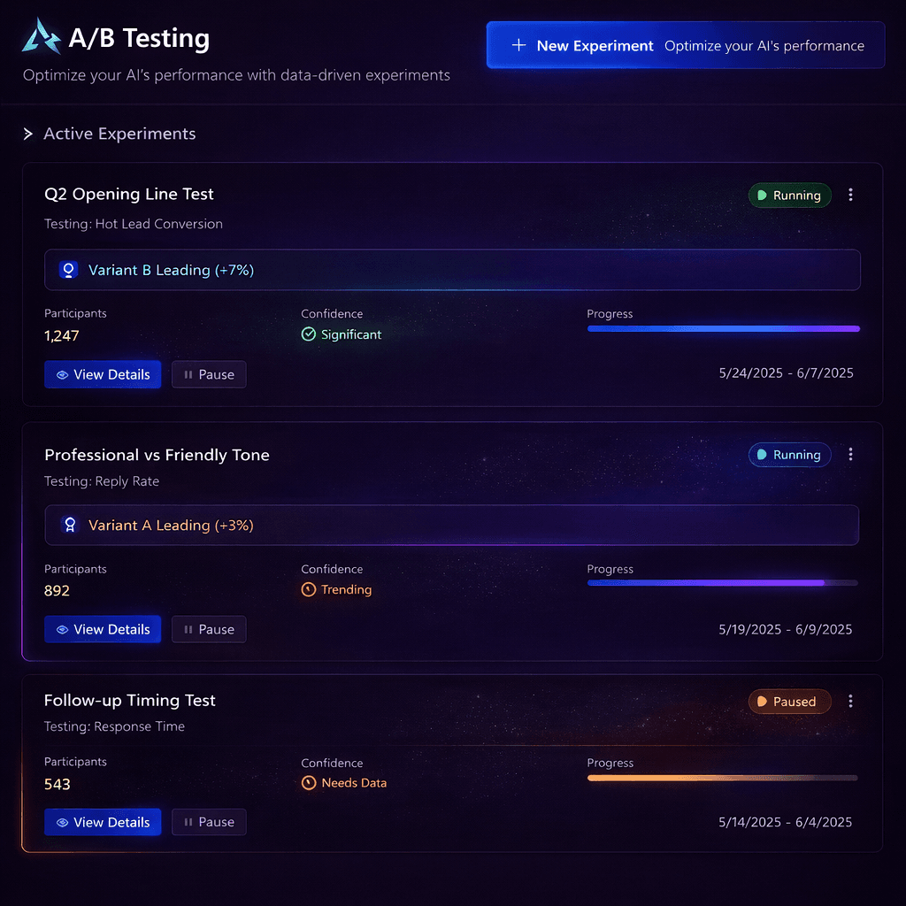Screen dimensions: 906x906
Task: Click the green checkmark Significant confidence icon
Action: pyautogui.click(x=311, y=334)
